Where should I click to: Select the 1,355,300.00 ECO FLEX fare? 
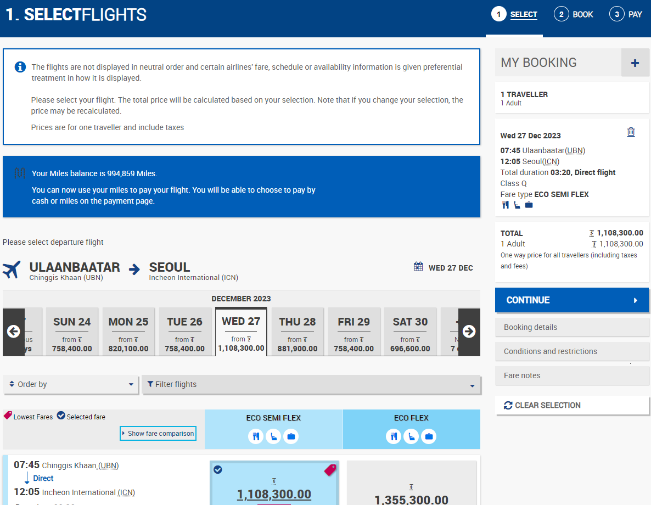412,483
